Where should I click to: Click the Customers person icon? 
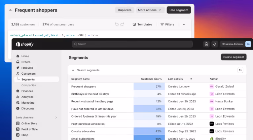[18, 74]
